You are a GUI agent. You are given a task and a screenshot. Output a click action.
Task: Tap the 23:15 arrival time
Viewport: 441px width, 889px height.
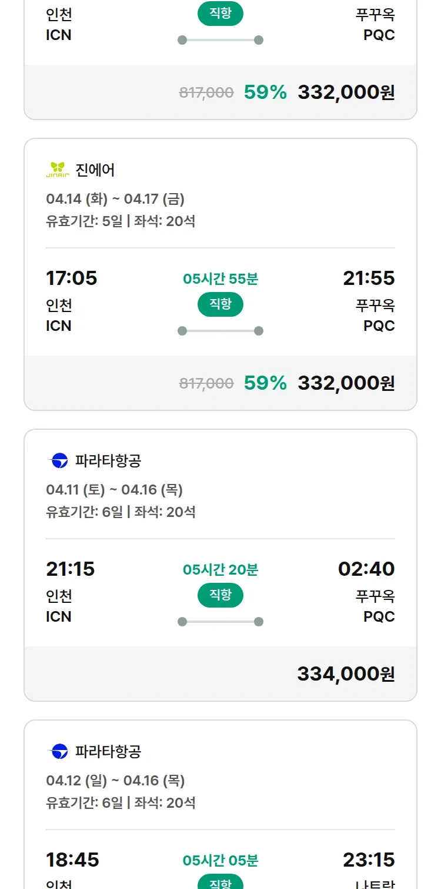coord(369,860)
